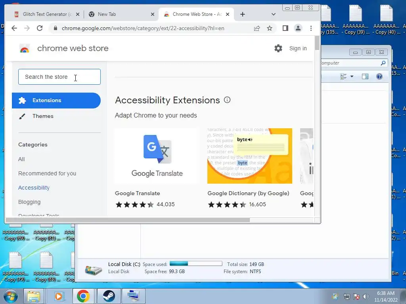Select desktop file AAAAAAA - Copy (83)

[x=46, y=267]
